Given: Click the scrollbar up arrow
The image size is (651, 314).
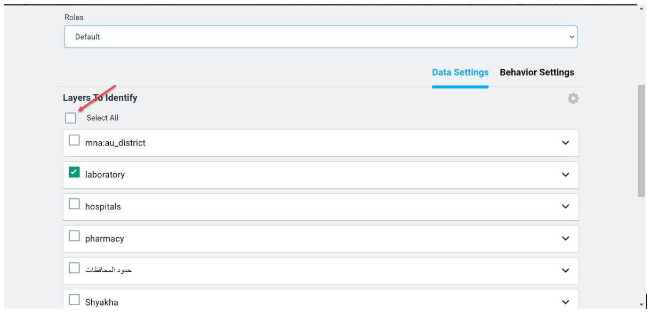Looking at the screenshot, I should coord(641,9).
